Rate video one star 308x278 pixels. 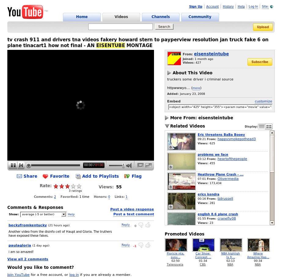click(x=56, y=186)
